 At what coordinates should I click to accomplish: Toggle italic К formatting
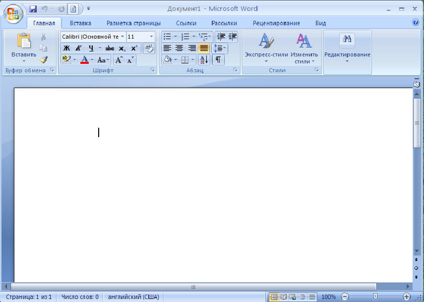click(x=79, y=49)
